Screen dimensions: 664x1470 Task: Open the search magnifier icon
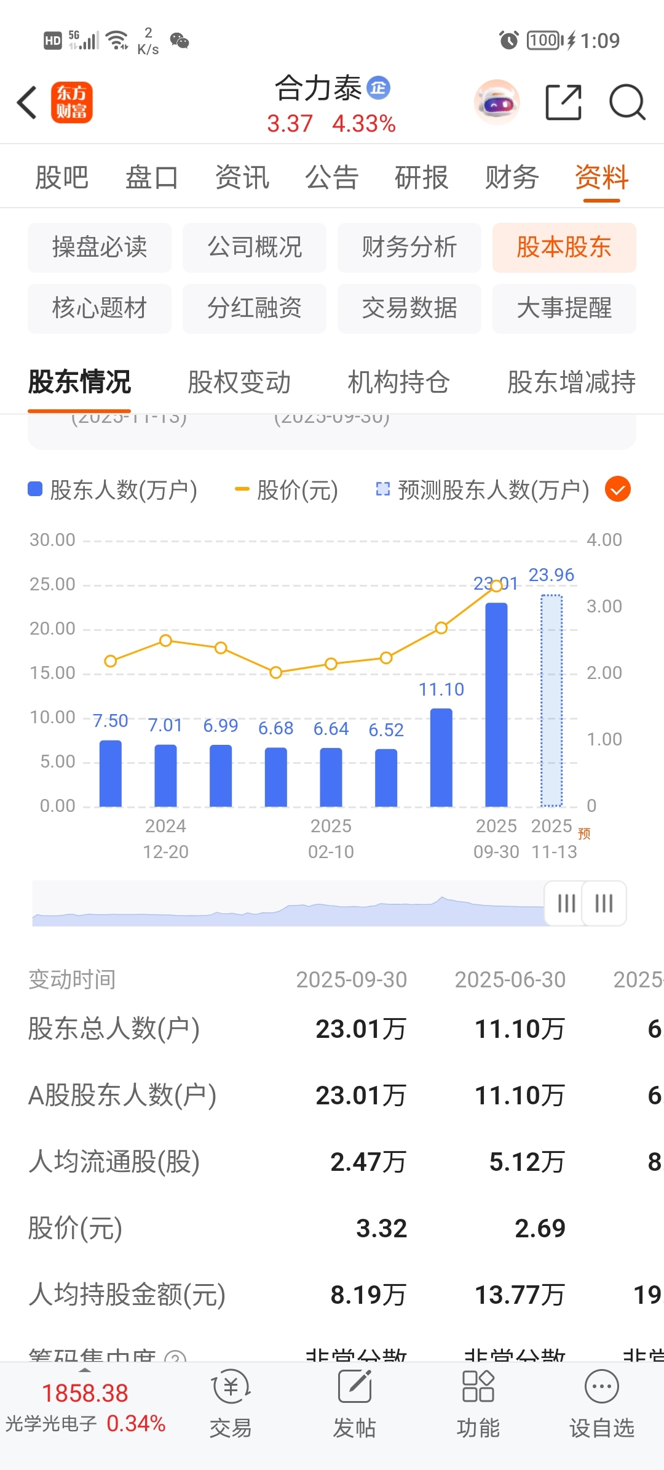pyautogui.click(x=627, y=102)
